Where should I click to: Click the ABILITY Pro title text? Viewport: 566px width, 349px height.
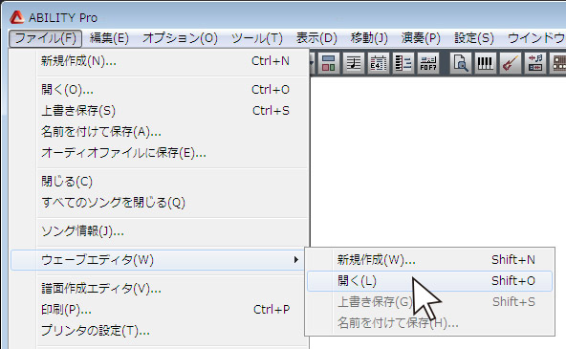click(x=63, y=17)
